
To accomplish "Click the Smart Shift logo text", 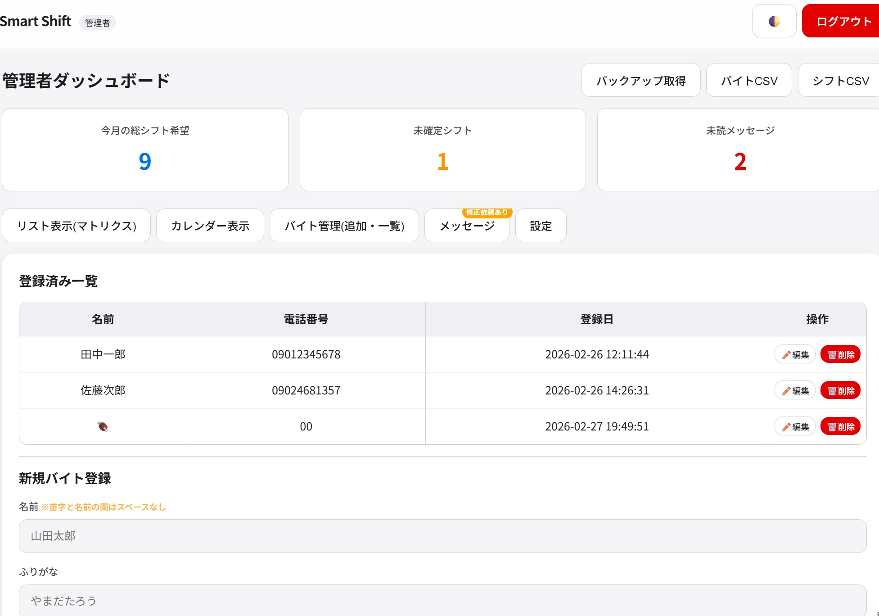I will 36,21.
